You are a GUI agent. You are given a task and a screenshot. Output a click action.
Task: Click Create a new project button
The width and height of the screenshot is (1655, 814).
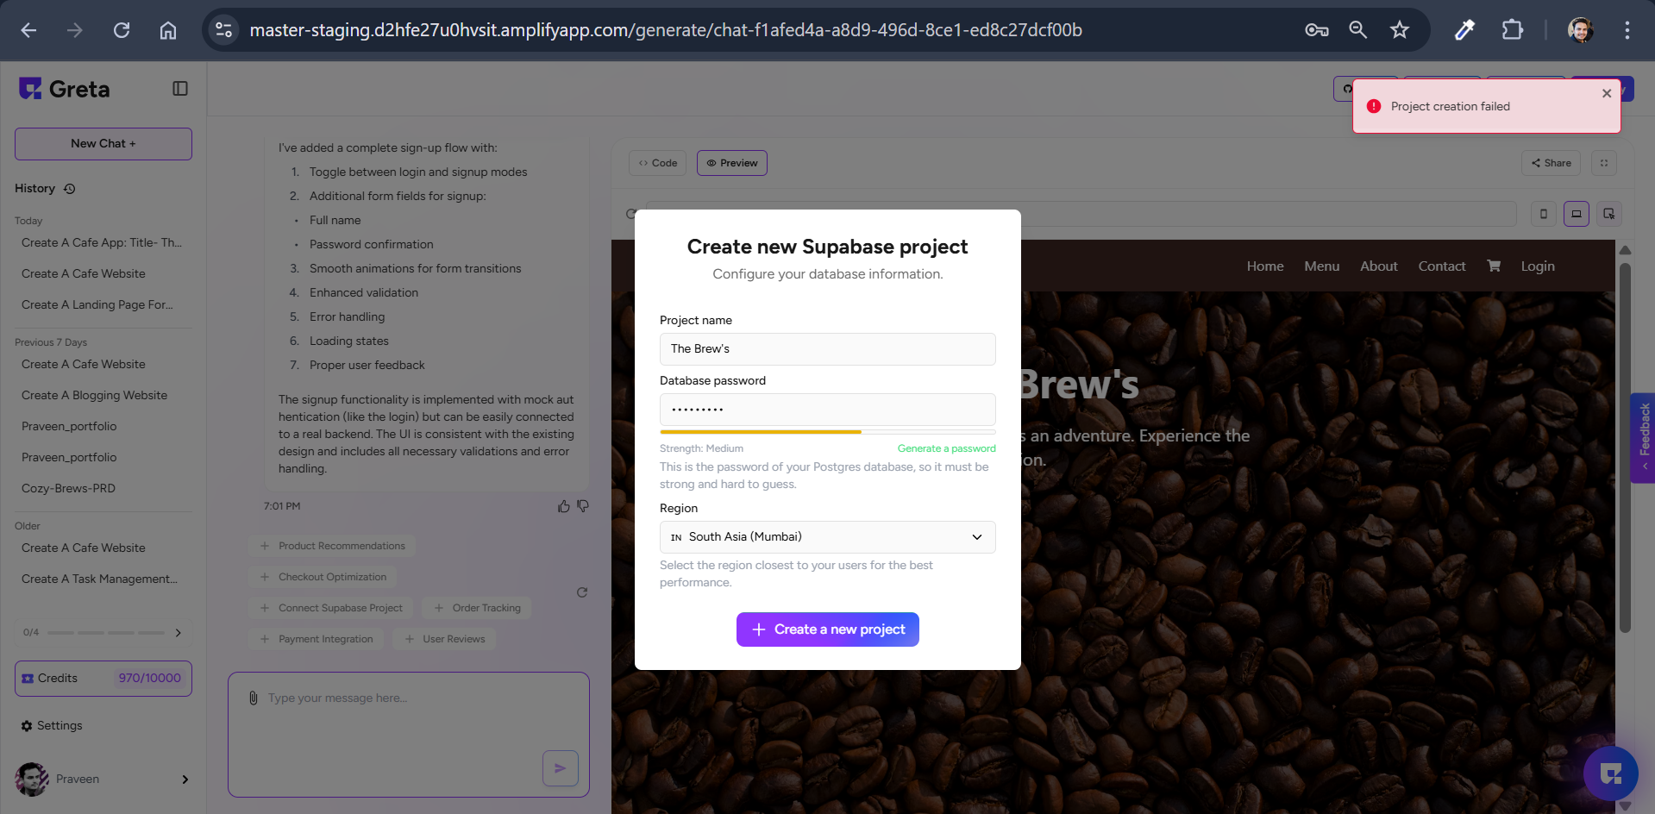tap(828, 629)
